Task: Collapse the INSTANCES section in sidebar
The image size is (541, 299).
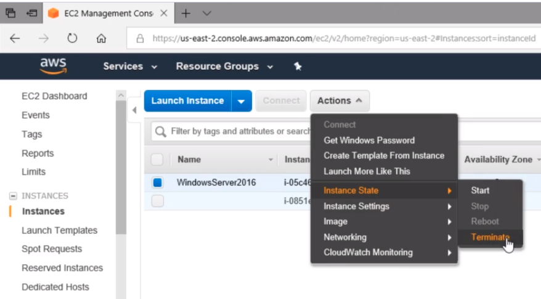Action: click(13, 196)
